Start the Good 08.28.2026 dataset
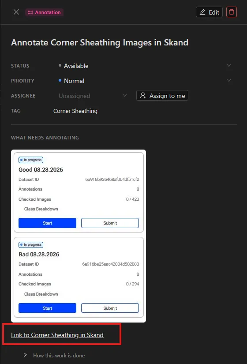Screen dimensions: 247x364 tap(47, 223)
